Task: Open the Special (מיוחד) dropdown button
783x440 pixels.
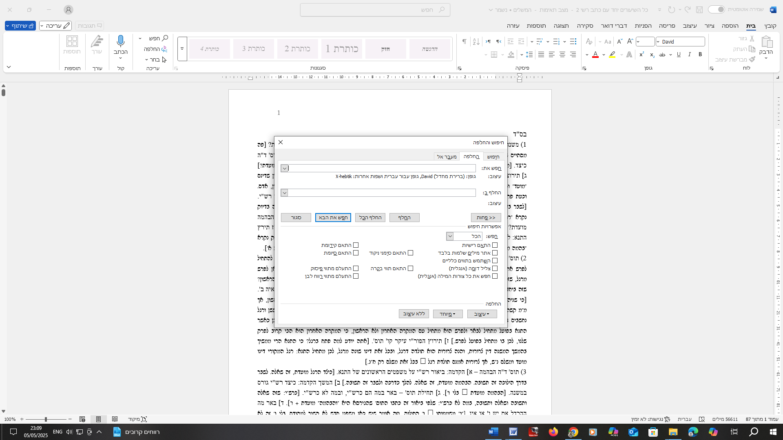Action: click(448, 314)
